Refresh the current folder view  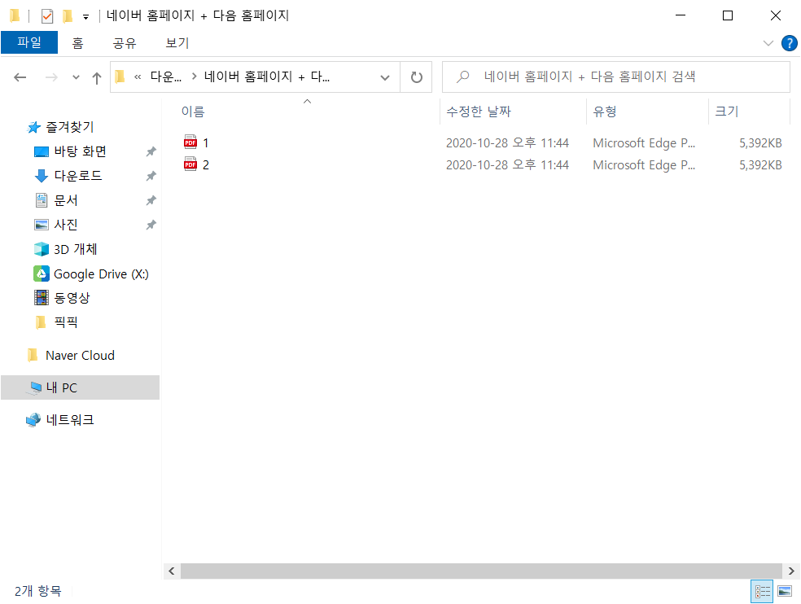(415, 77)
